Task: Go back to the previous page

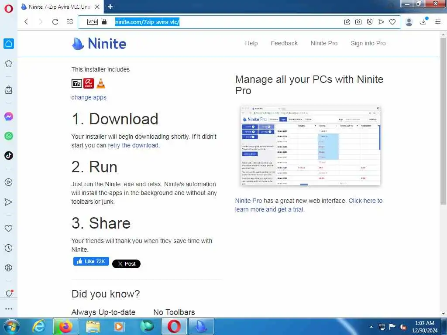Action: coord(26,22)
